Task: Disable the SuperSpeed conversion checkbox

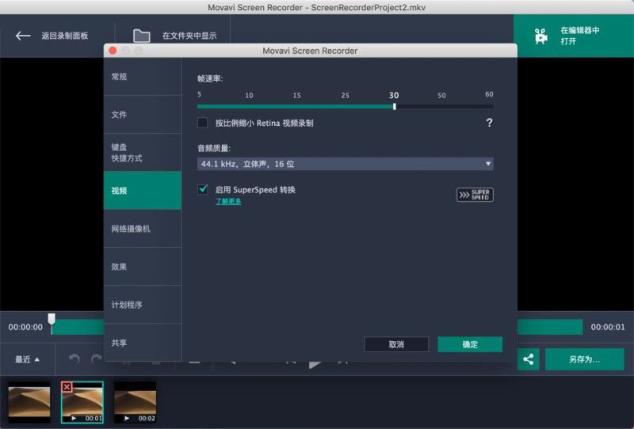Action: 203,189
